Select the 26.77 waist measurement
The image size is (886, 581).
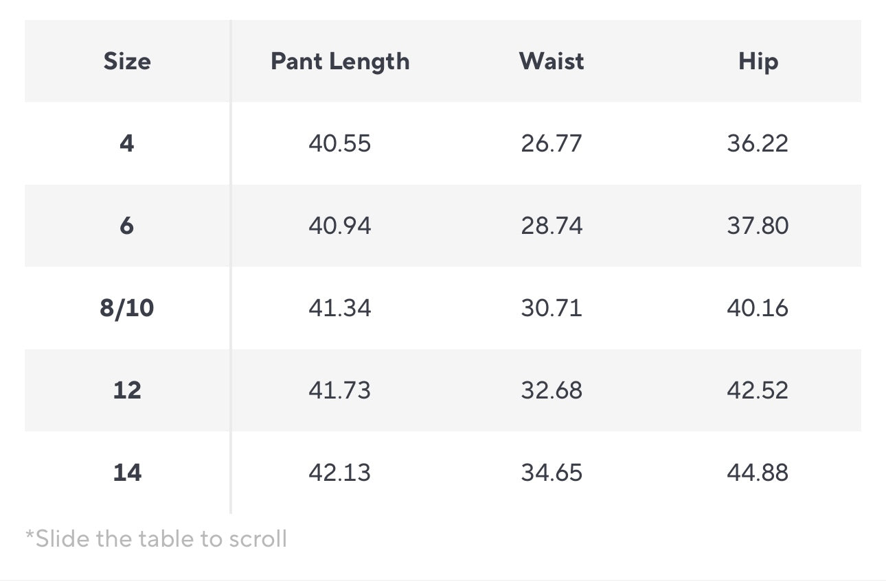tap(552, 143)
